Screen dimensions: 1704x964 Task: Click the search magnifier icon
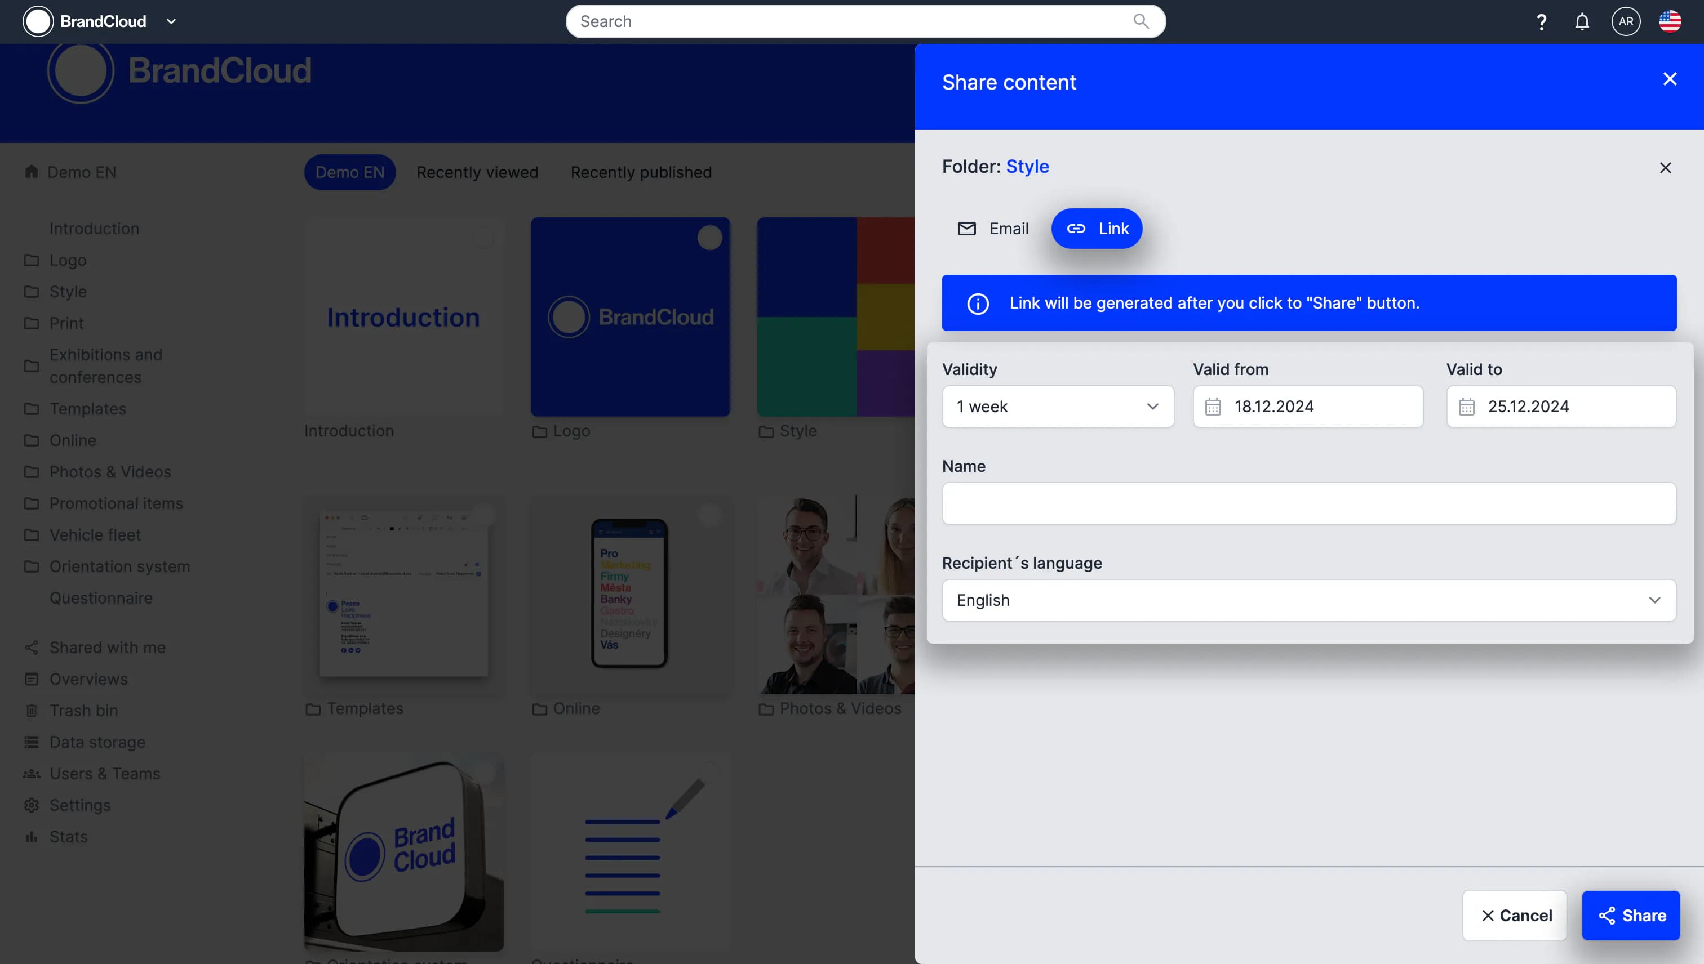1140,21
